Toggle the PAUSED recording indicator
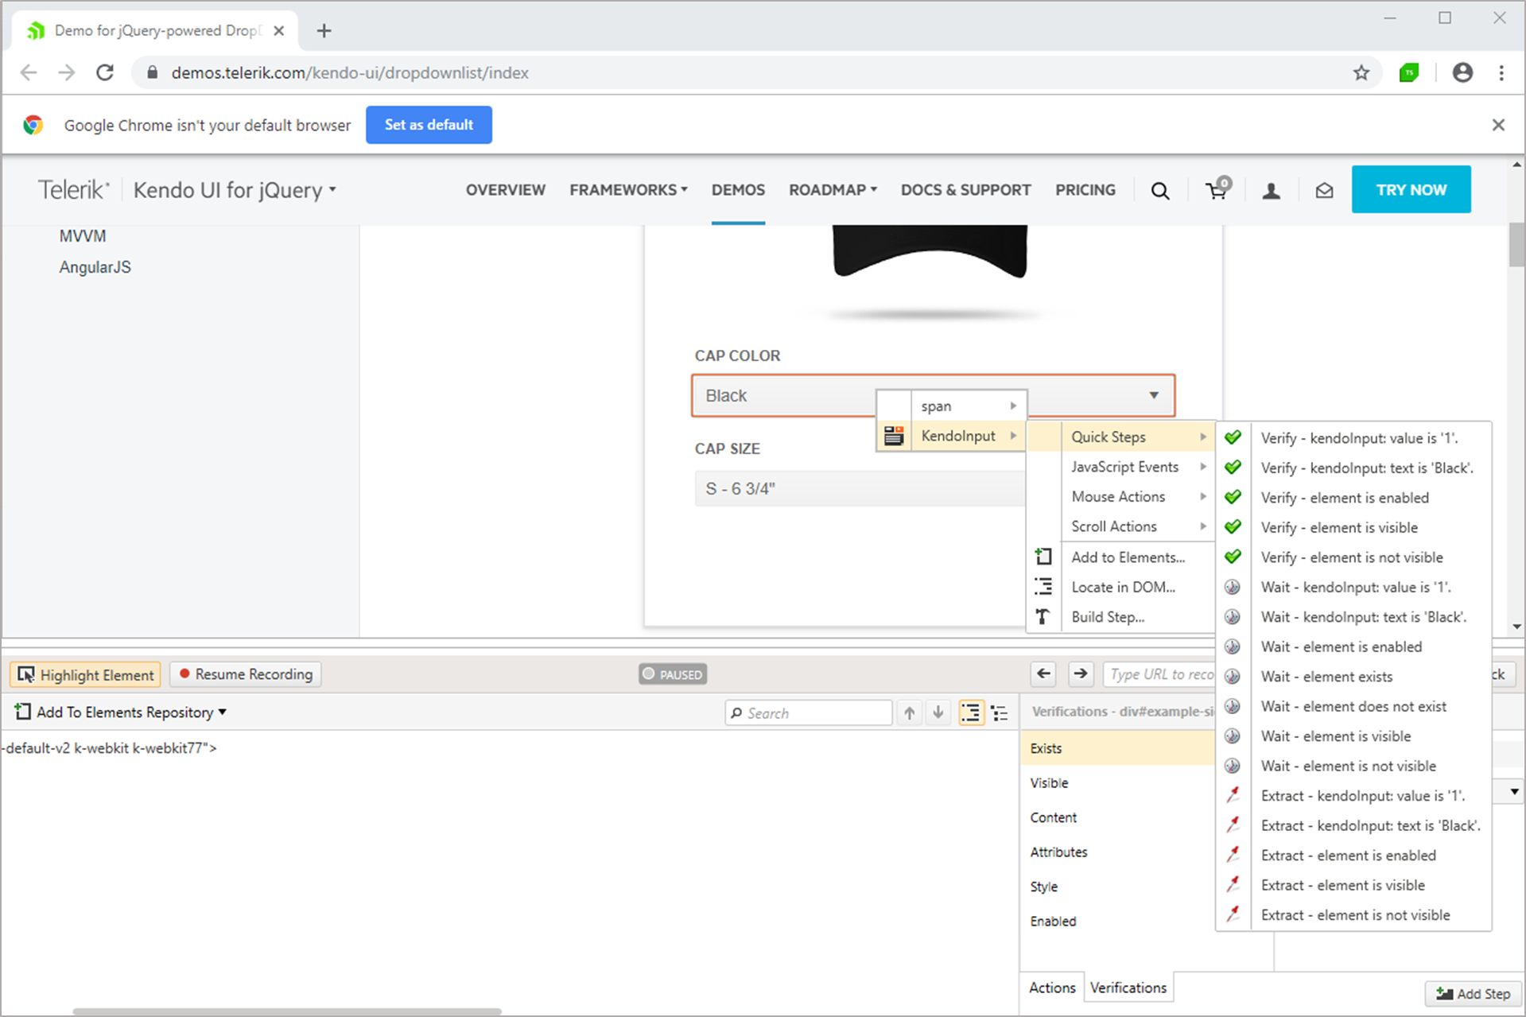The height and width of the screenshot is (1017, 1526). point(673,674)
